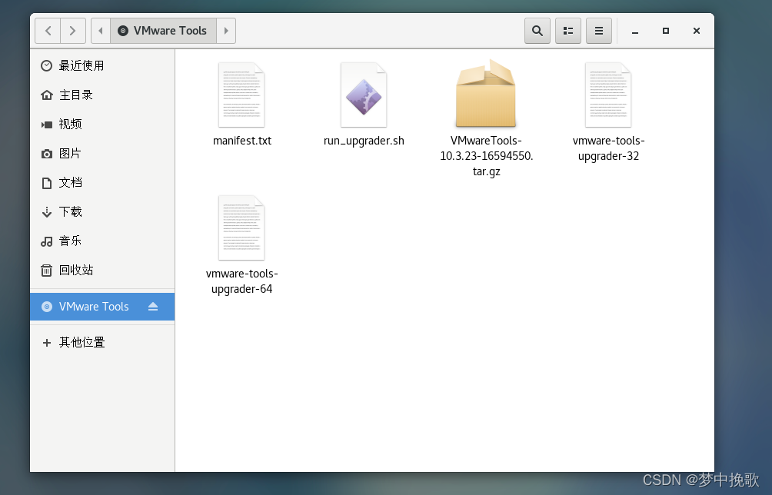This screenshot has height=495, width=772.
Task: Open the search magnifier button
Action: [x=537, y=31]
